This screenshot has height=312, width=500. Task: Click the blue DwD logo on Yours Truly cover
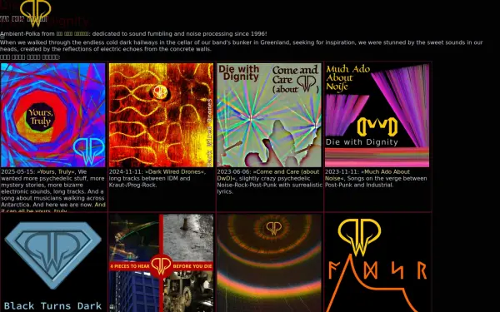(89, 151)
